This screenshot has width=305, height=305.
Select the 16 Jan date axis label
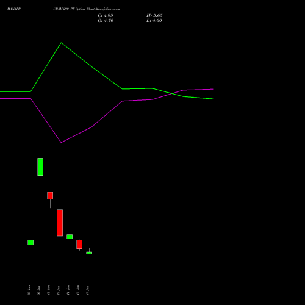77,290
